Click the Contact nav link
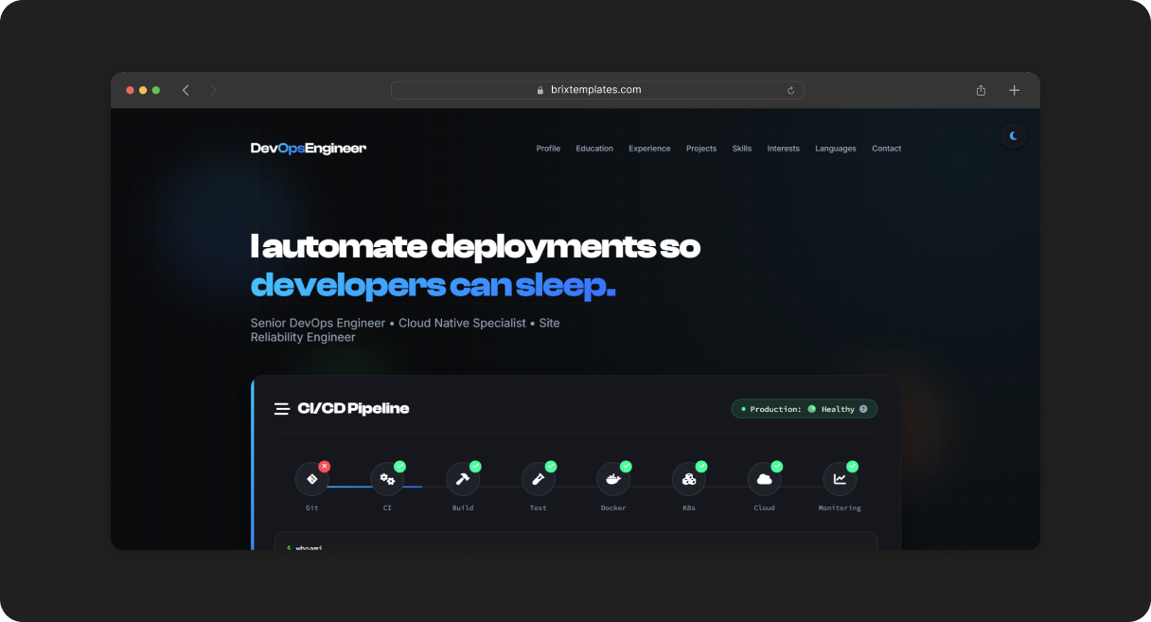This screenshot has height=622, width=1151. (886, 149)
